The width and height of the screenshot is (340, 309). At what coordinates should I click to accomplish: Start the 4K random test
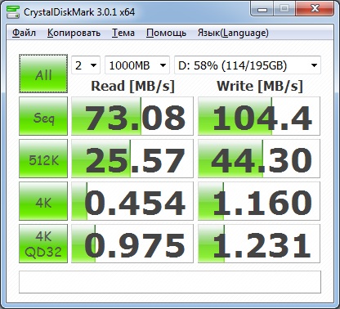tap(43, 201)
